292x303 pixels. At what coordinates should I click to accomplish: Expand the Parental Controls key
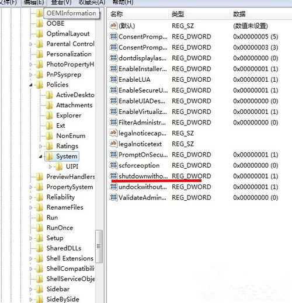pyautogui.click(x=31, y=44)
